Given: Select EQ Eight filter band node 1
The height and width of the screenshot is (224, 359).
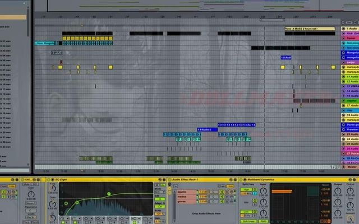Looking at the screenshot, I should pyautogui.click(x=66, y=203).
